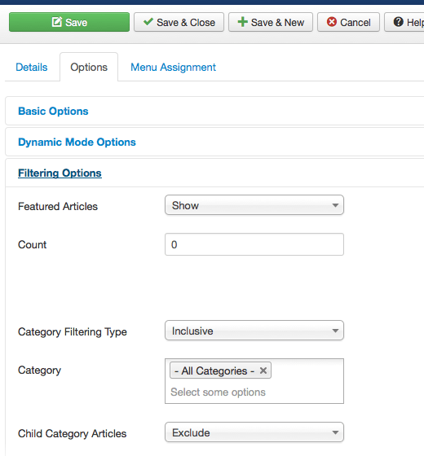Image resolution: width=424 pixels, height=456 pixels.
Task: Open the Category Filtering Type dropdown
Action: click(x=254, y=331)
